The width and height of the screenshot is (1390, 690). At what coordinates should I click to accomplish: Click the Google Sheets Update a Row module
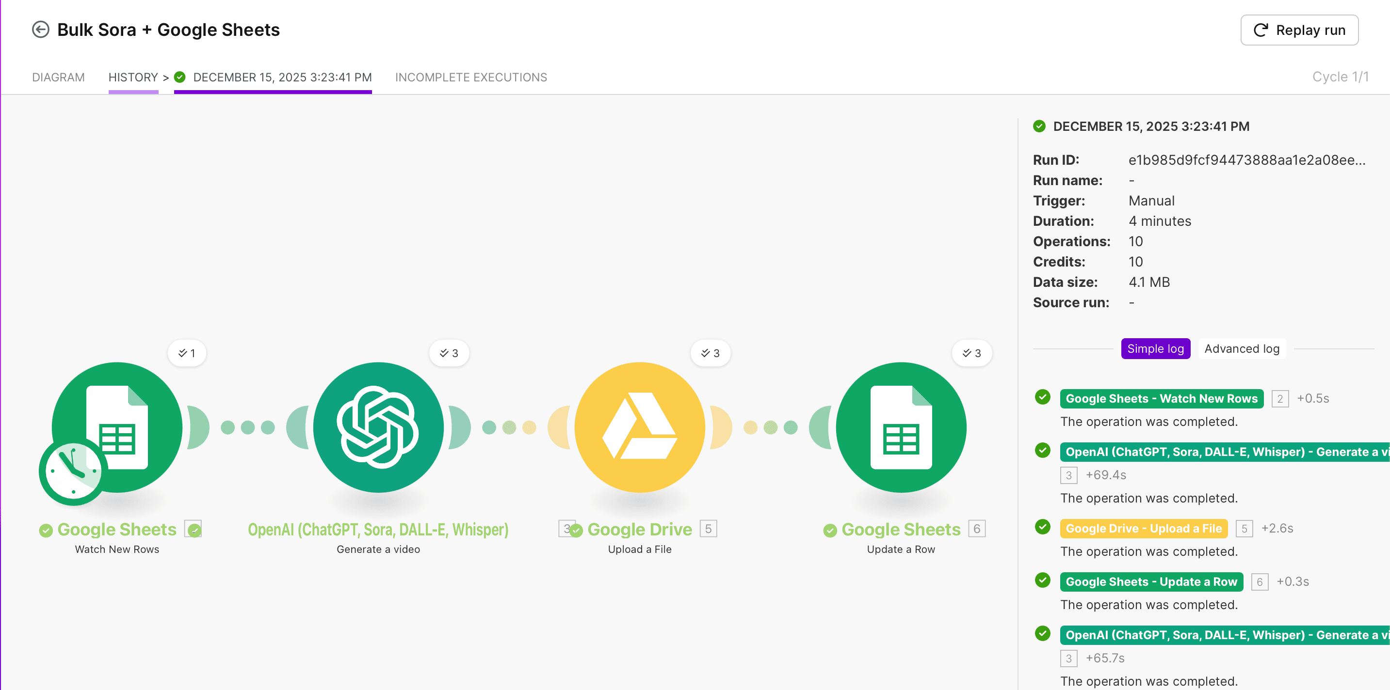tap(900, 426)
